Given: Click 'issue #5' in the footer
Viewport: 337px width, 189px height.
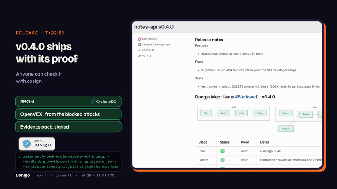Looking at the screenshot, I should 64,176.
